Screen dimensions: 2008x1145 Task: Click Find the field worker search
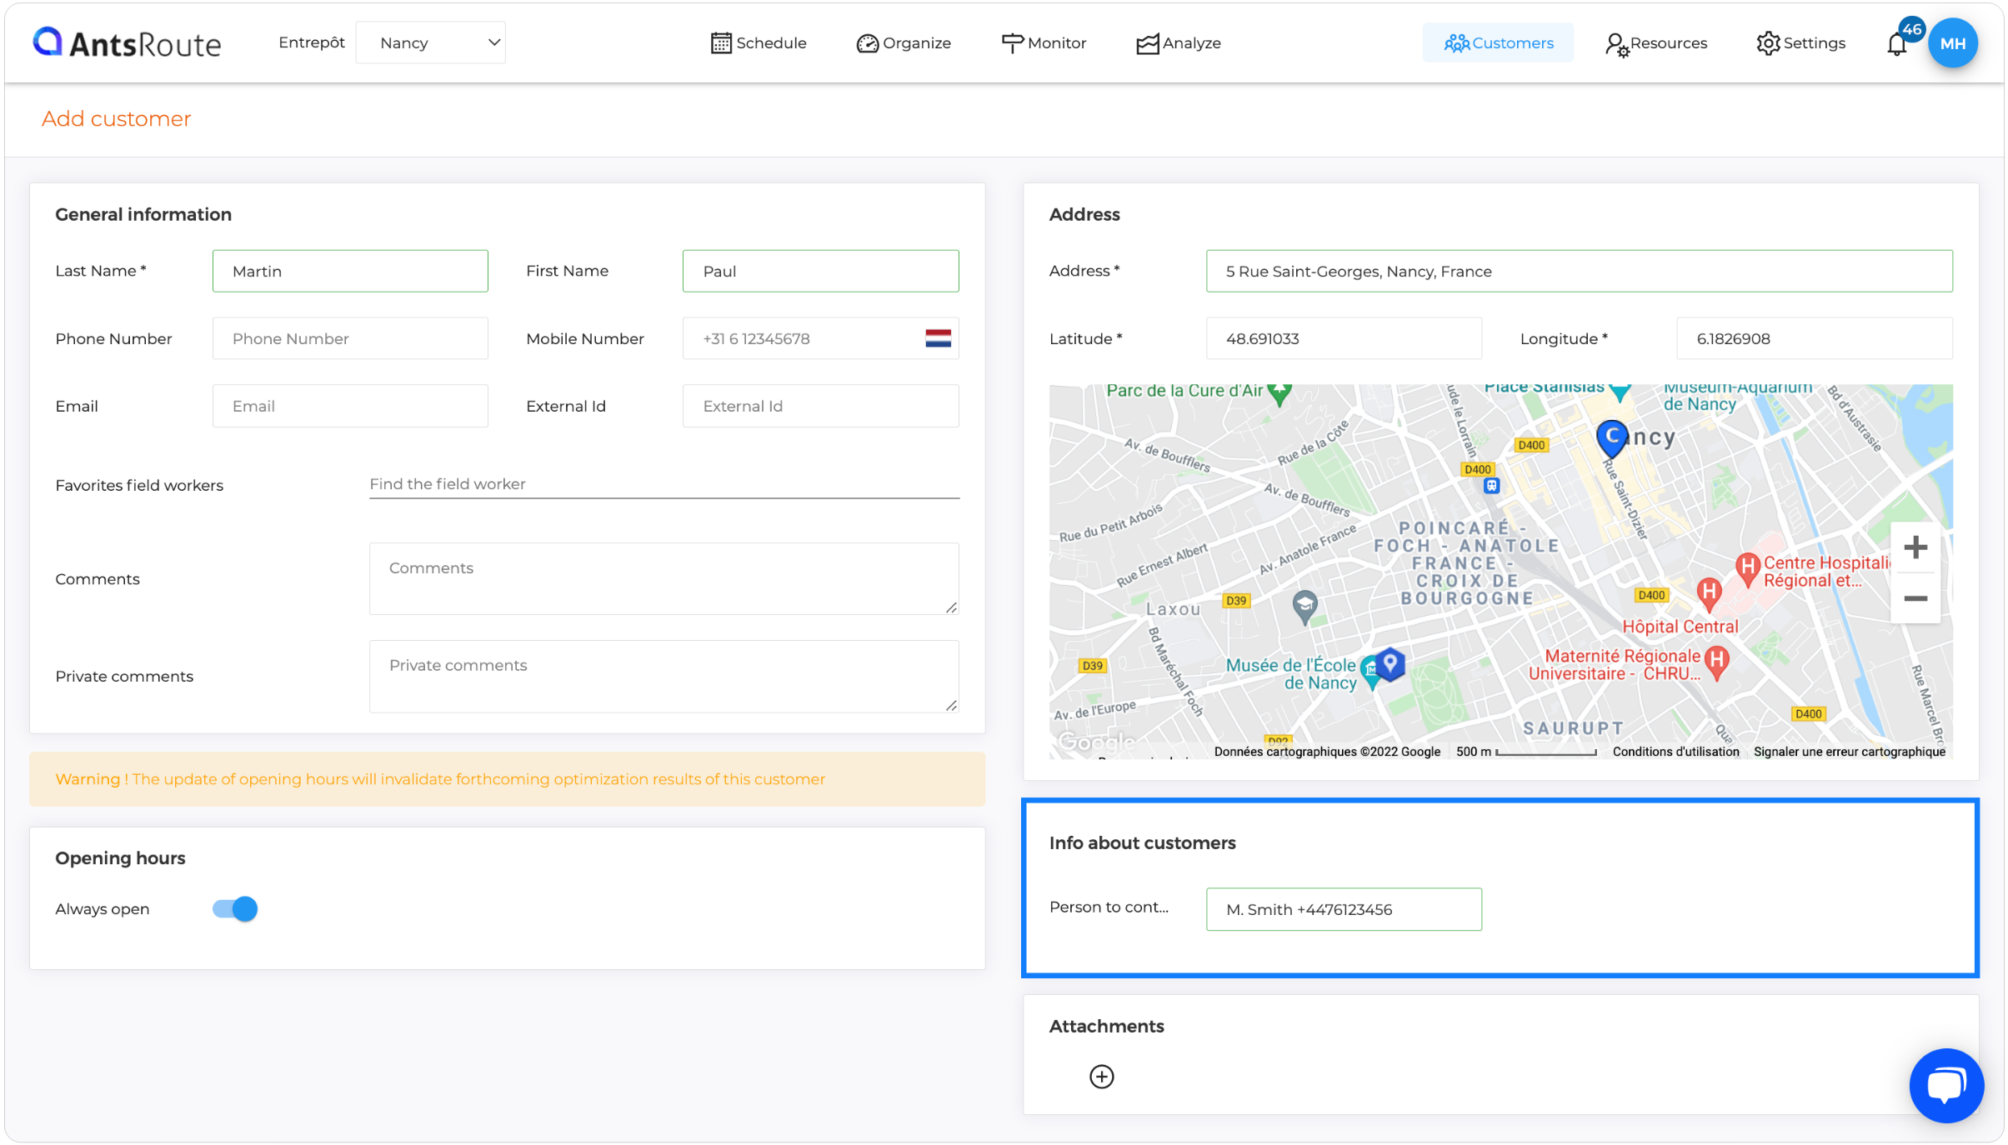coord(663,484)
